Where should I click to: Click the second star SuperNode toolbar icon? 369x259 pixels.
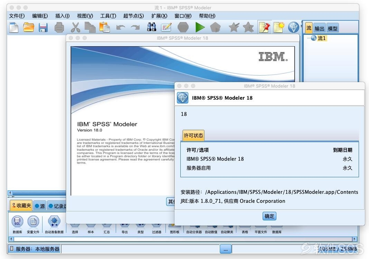(x=248, y=28)
